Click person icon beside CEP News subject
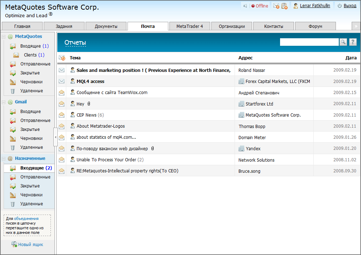 click(72, 114)
